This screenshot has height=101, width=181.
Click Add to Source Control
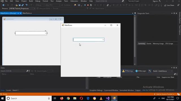point(164,94)
